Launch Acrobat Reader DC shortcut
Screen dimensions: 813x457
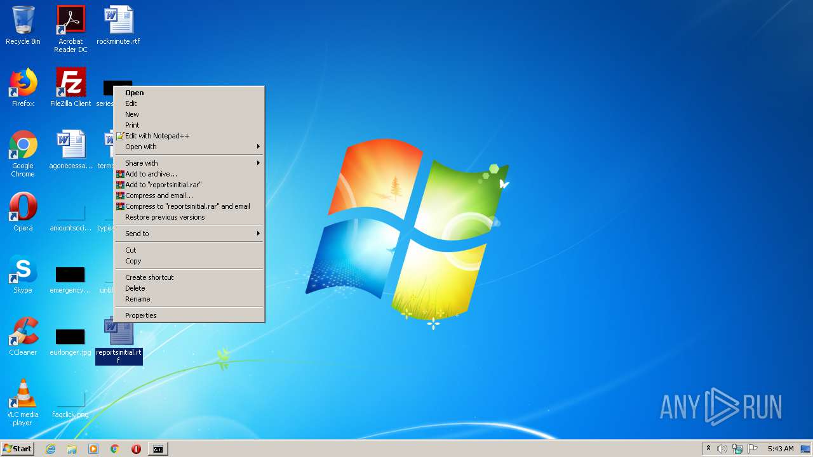tap(71, 29)
